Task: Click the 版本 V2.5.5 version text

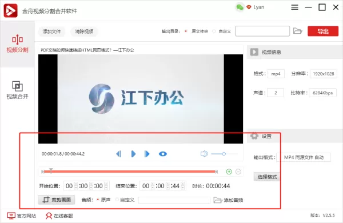Action: [x=322, y=216]
